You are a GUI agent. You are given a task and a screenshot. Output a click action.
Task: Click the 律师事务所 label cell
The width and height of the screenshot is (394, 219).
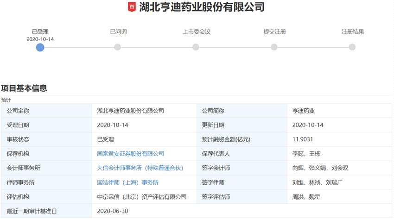point(46,182)
